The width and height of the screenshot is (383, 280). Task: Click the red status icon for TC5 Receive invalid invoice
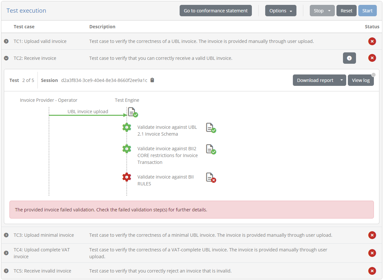point(372,271)
